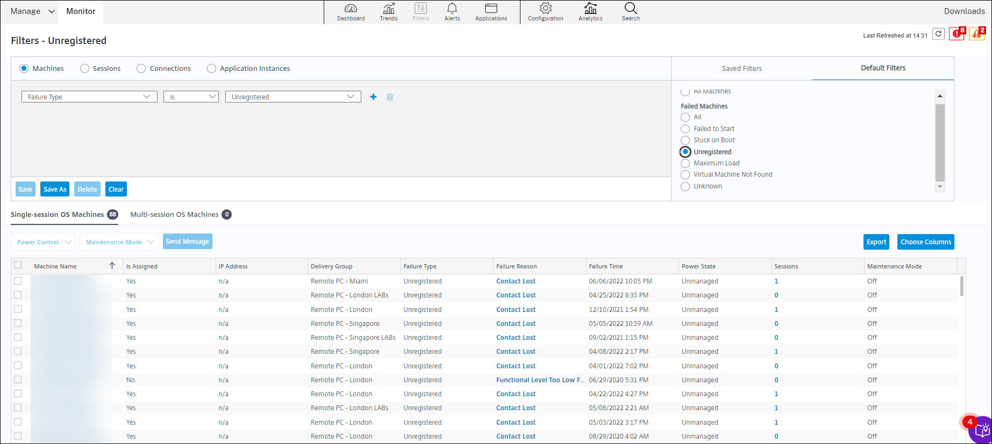992x444 pixels.
Task: Click the Save filter button
Action: click(25, 189)
